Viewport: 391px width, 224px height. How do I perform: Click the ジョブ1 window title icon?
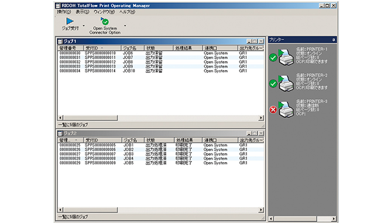point(60,41)
